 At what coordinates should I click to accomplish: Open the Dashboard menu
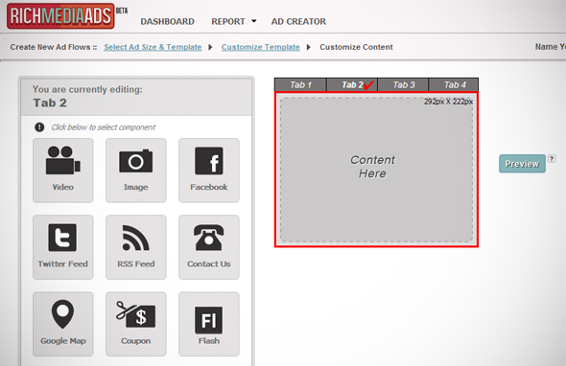point(168,22)
